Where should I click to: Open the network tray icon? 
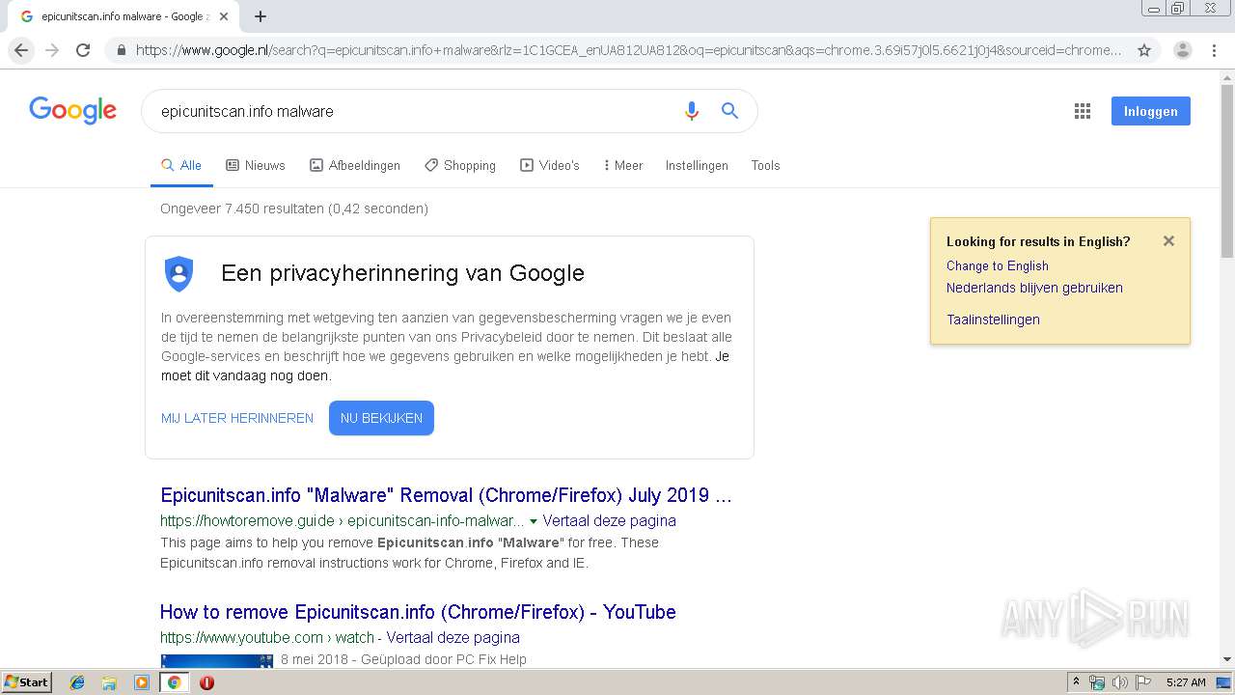[x=1097, y=682]
